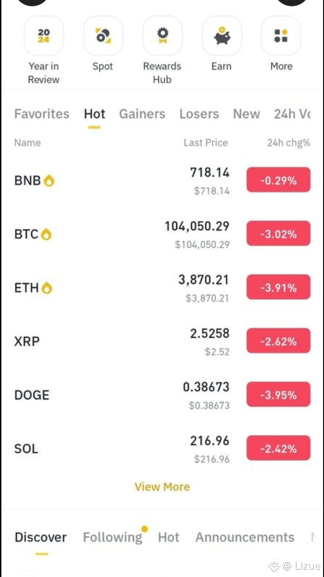
Task: Open the Year in Review icon
Action: (44, 36)
